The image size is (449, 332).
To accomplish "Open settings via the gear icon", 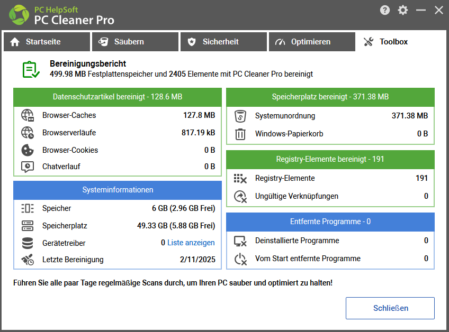I will click(x=402, y=10).
